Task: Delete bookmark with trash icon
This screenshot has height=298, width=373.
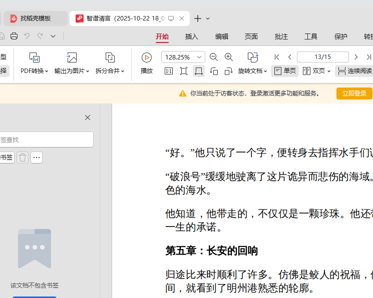Action: [23, 157]
